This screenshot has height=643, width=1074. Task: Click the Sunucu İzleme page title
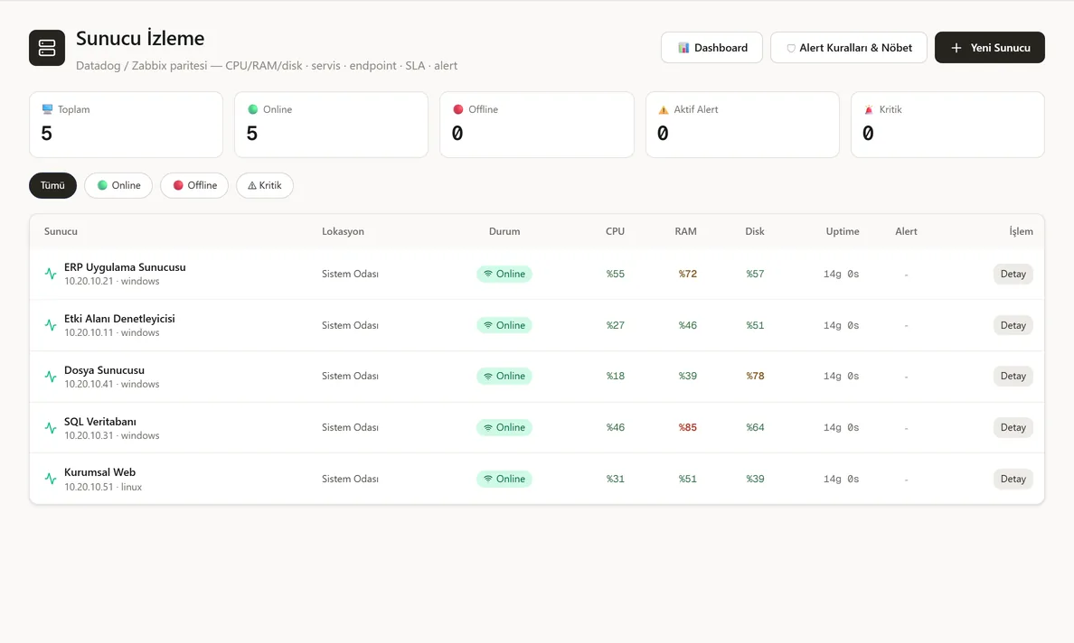140,38
